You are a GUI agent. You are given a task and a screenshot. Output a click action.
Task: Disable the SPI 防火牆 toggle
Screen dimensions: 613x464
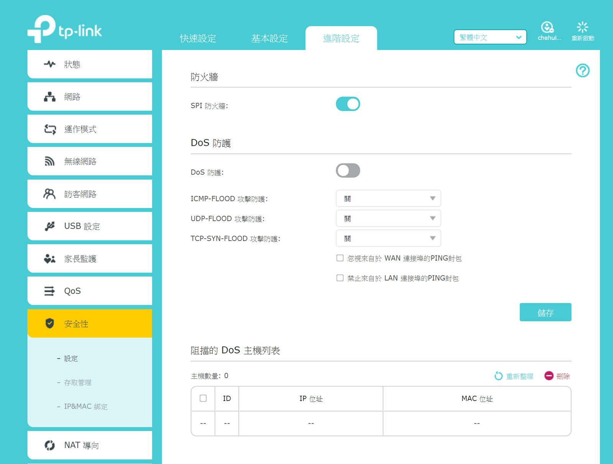tap(348, 104)
